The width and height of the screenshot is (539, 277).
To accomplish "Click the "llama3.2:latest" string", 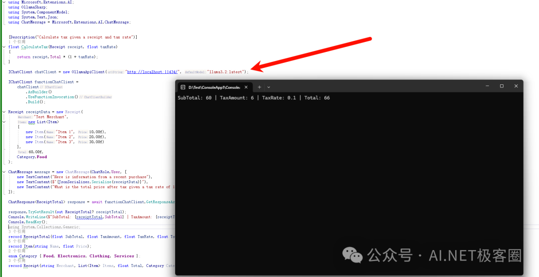I will pos(226,72).
